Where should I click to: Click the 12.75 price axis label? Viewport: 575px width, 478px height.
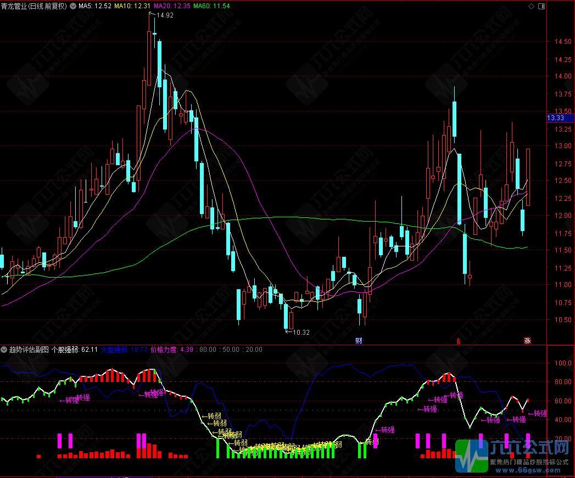pyautogui.click(x=563, y=164)
